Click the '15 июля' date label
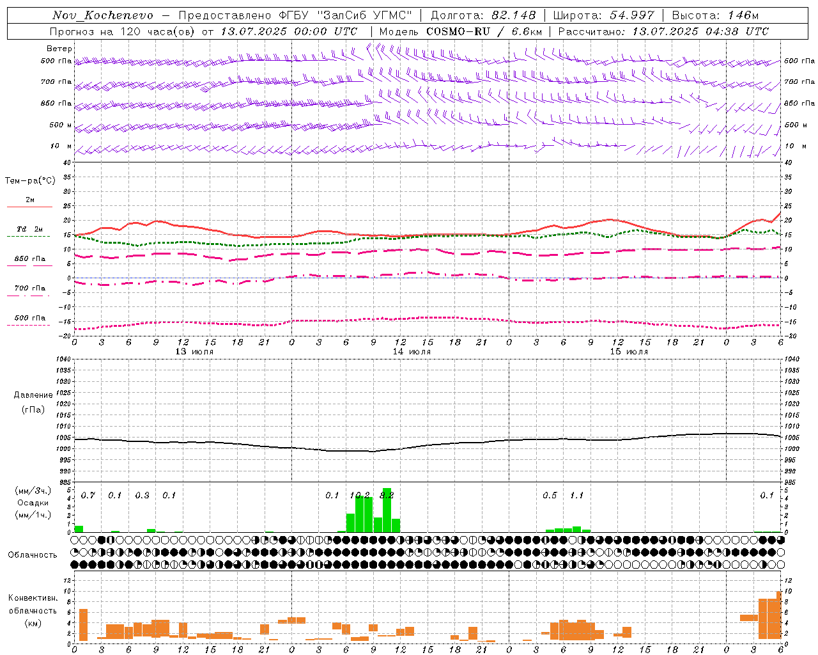818x655 pixels. coord(629,352)
